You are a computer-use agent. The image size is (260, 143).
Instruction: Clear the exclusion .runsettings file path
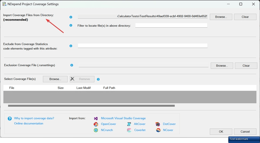[246, 66]
